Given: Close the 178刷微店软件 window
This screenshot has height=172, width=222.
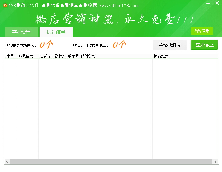Looking at the screenshot, I should (x=217, y=3).
